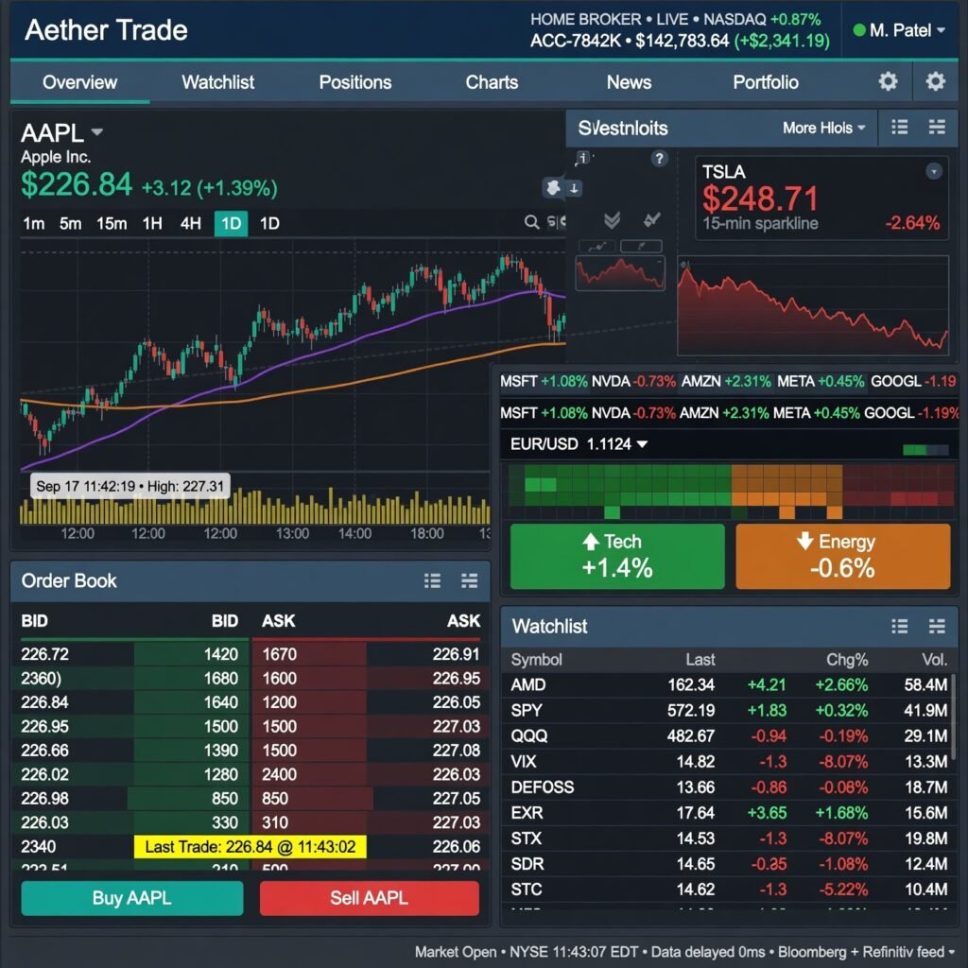The image size is (968, 968).
Task: Open the Watchlist tab in navigation
Action: (x=218, y=82)
